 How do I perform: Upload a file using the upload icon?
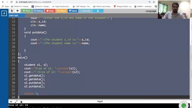[x=17, y=11]
